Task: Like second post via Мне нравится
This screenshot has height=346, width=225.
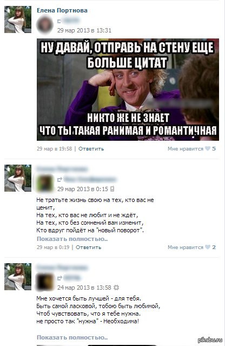Action: pyautogui.click(x=186, y=247)
